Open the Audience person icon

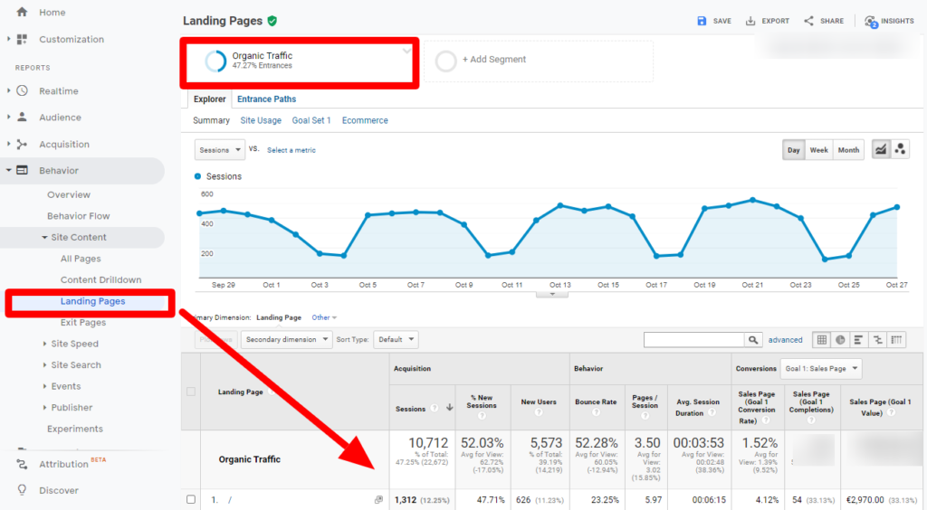click(22, 117)
